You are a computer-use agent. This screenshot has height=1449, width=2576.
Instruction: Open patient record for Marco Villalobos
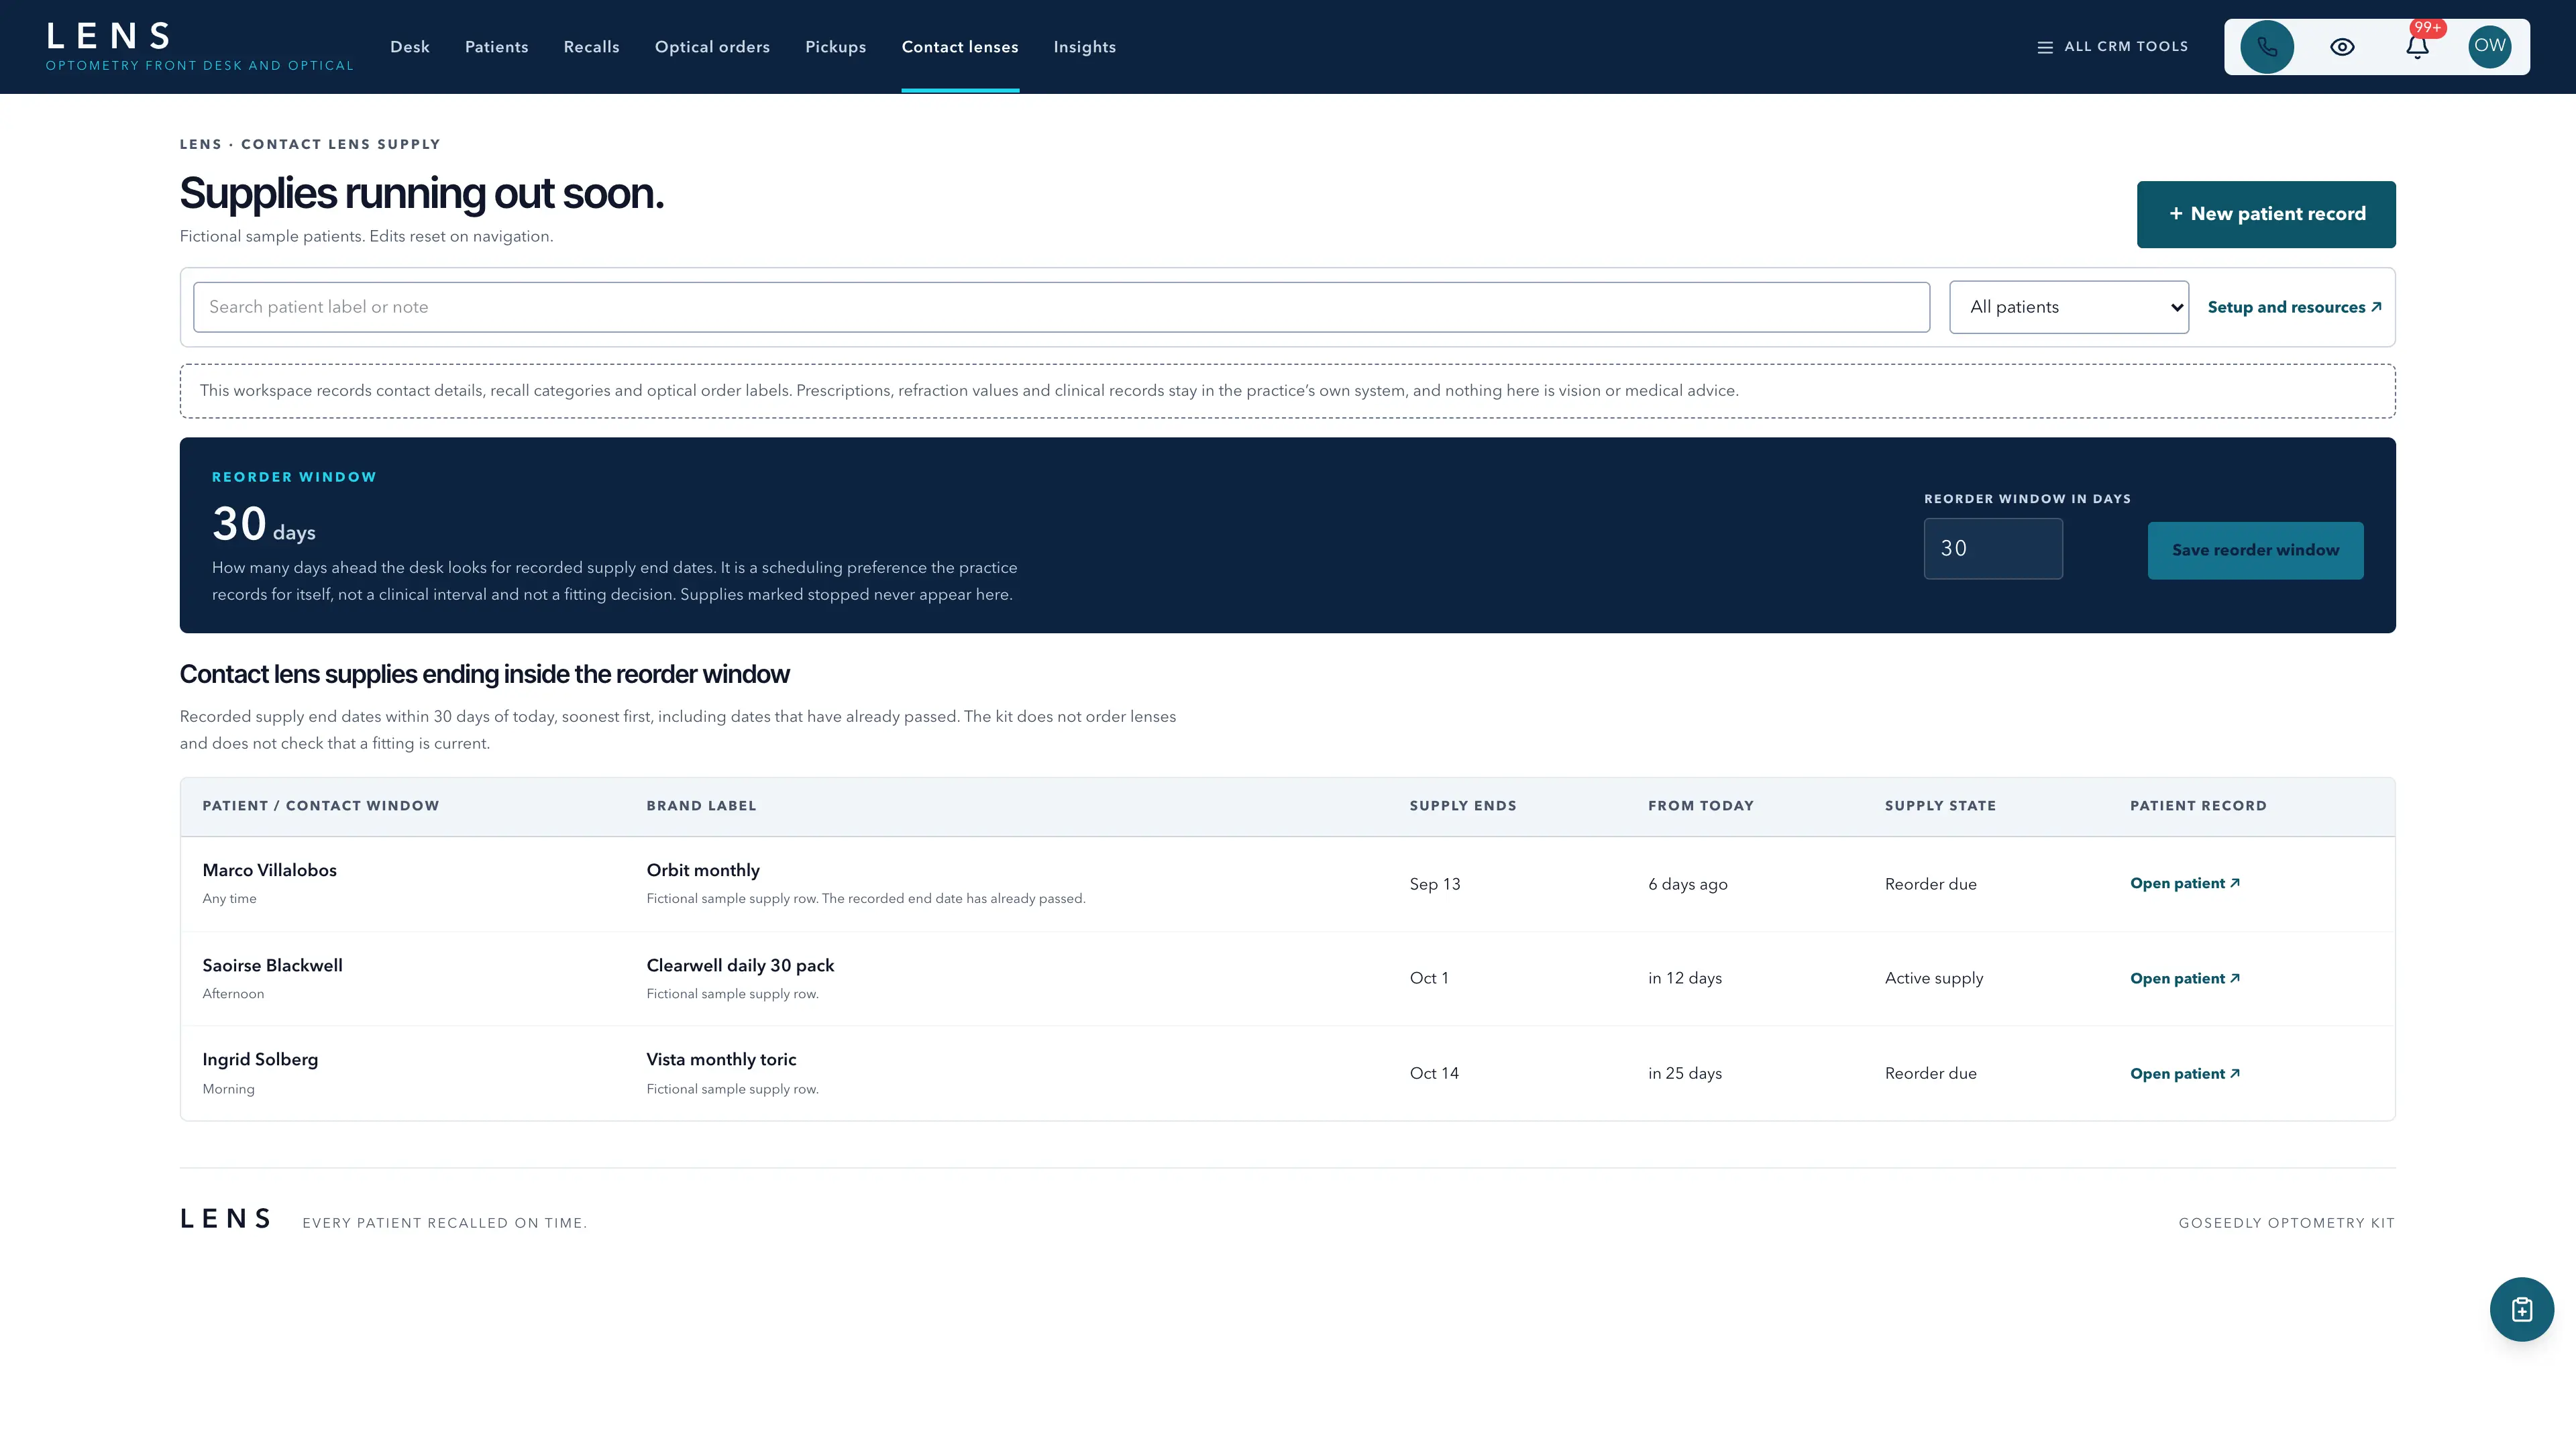[2184, 883]
